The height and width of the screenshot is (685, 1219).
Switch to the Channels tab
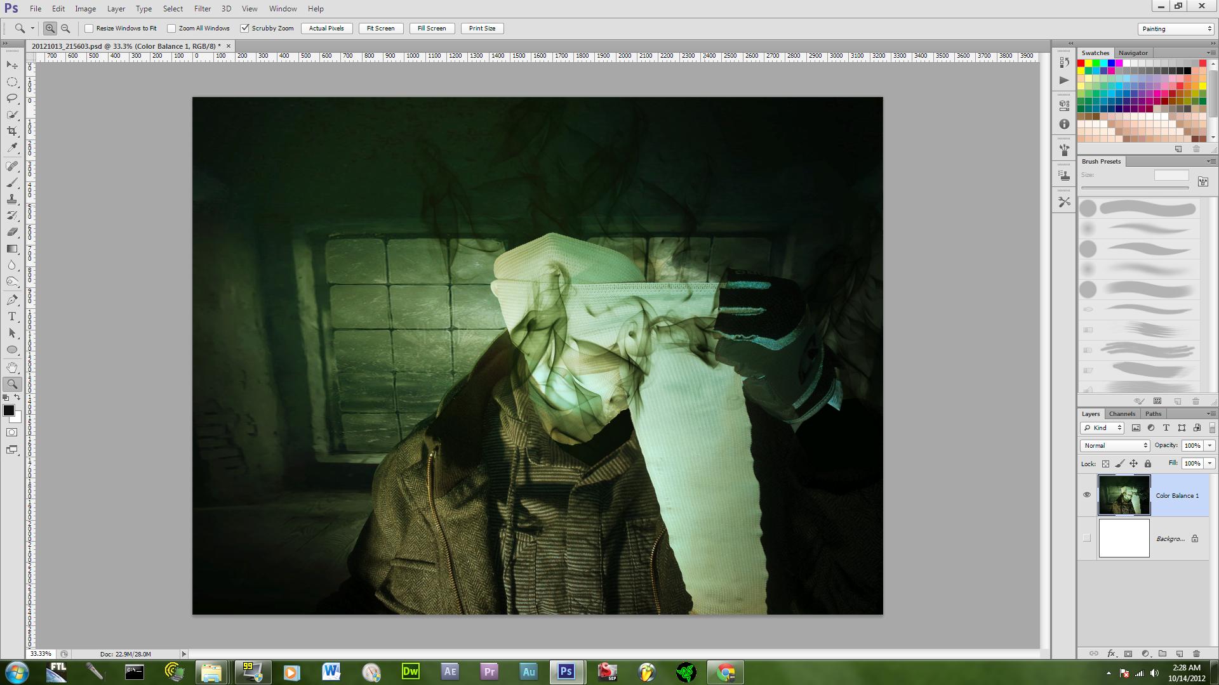pyautogui.click(x=1122, y=414)
